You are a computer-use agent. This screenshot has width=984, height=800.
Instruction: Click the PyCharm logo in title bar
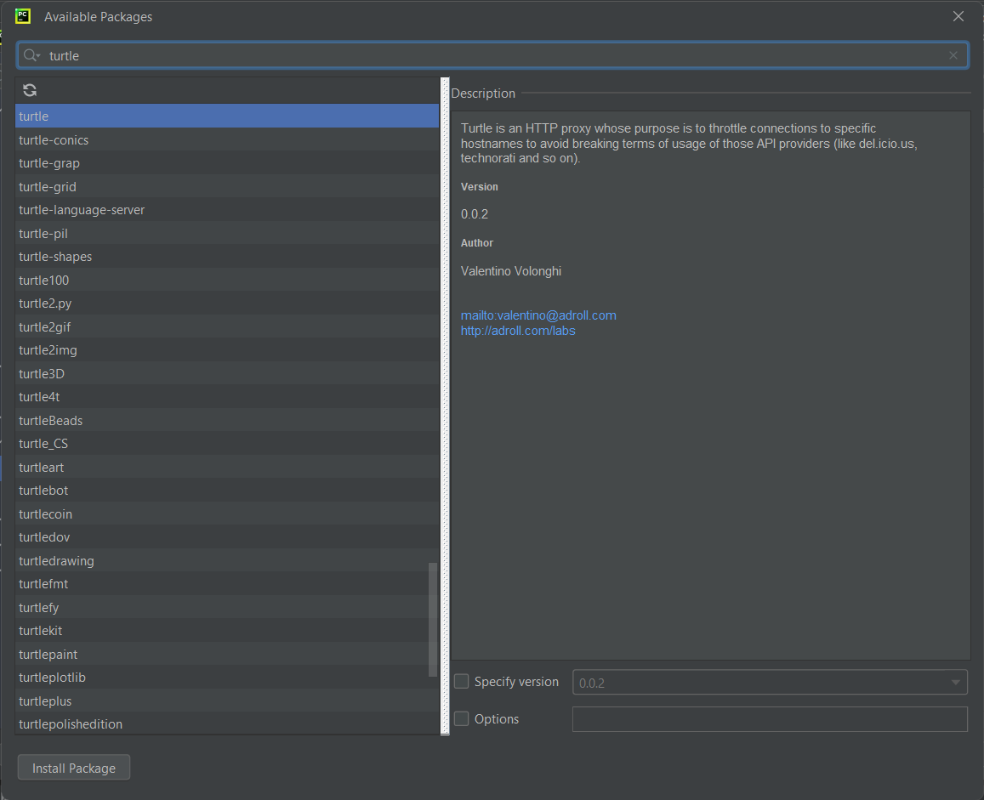click(x=23, y=16)
